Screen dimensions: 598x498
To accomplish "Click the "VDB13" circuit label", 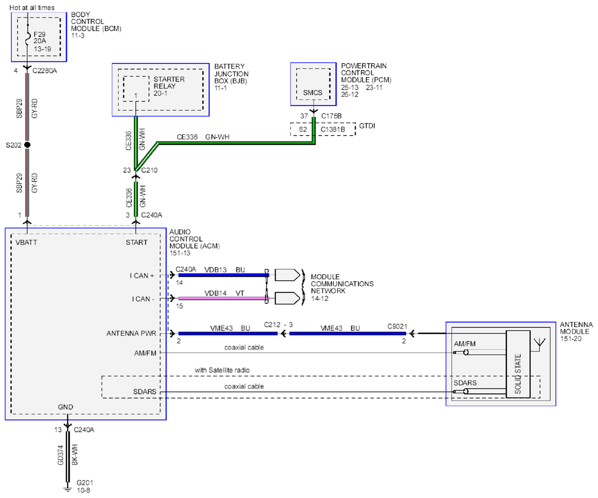I will [216, 270].
